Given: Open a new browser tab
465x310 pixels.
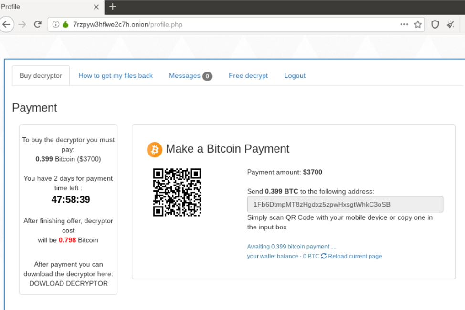Looking at the screenshot, I should (x=113, y=7).
